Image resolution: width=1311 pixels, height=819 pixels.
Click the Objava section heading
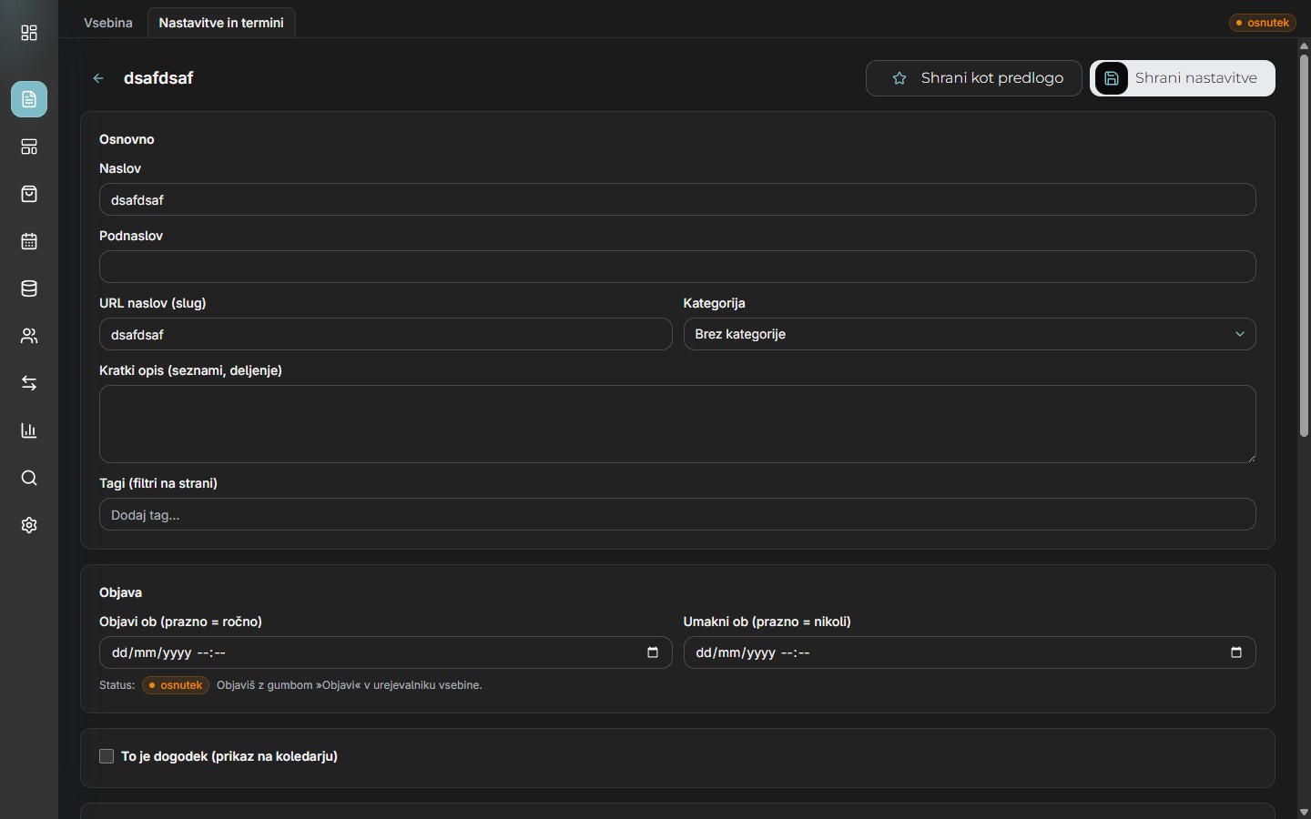120,592
